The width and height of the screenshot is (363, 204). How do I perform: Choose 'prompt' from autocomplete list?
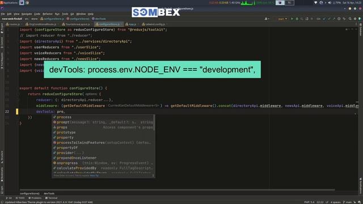click(x=103, y=122)
